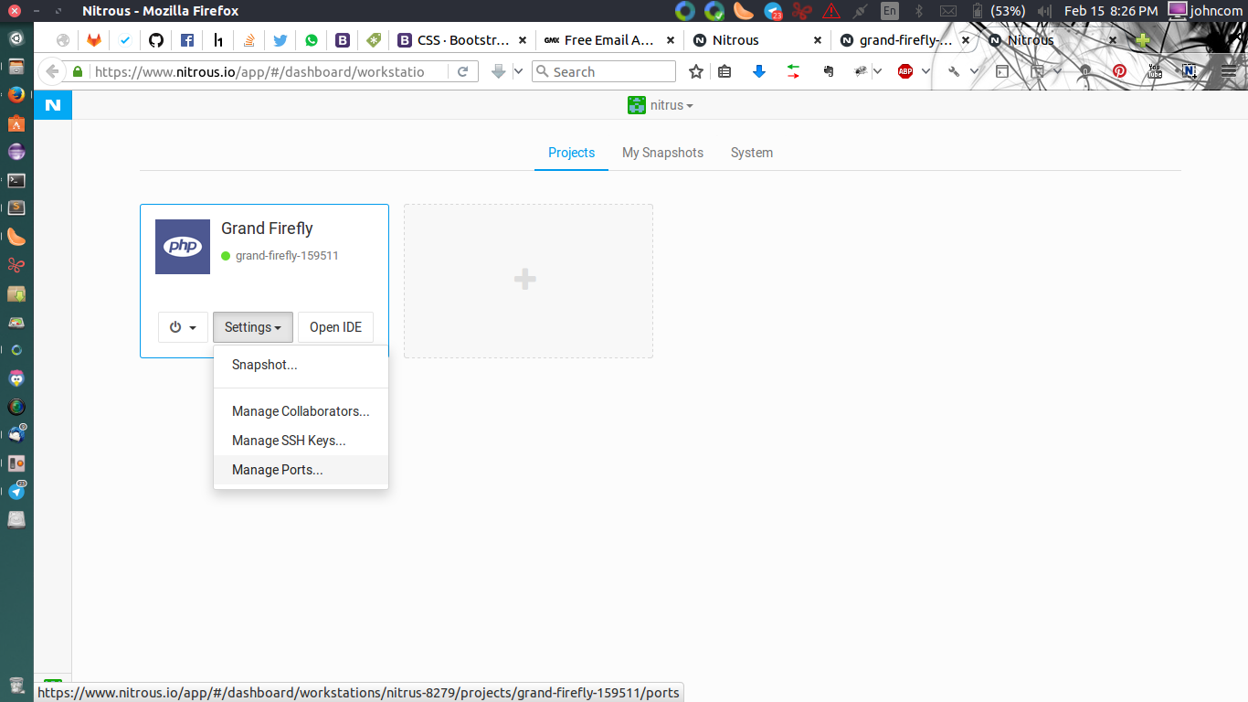Expand the nitrus workstation dropdown

[x=661, y=105]
